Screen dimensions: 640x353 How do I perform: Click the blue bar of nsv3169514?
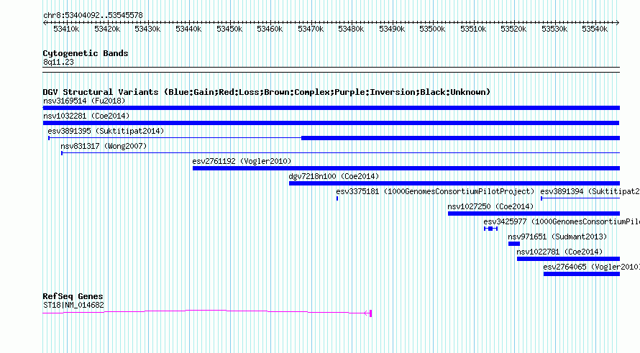coord(332,108)
